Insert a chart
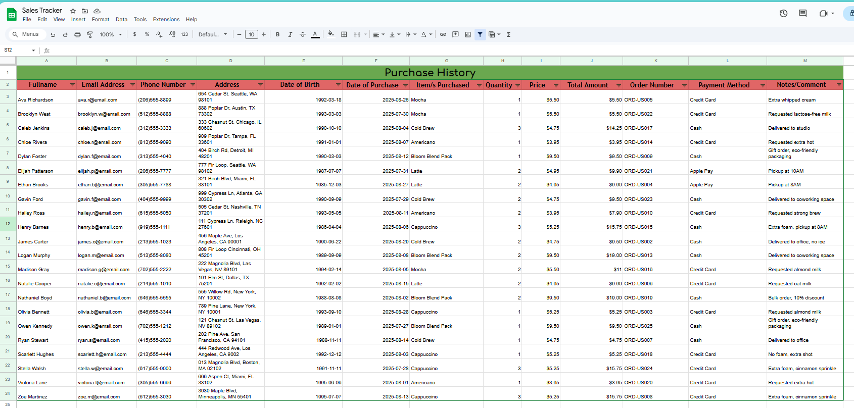Screen dimensions: 854x408 pyautogui.click(x=468, y=34)
